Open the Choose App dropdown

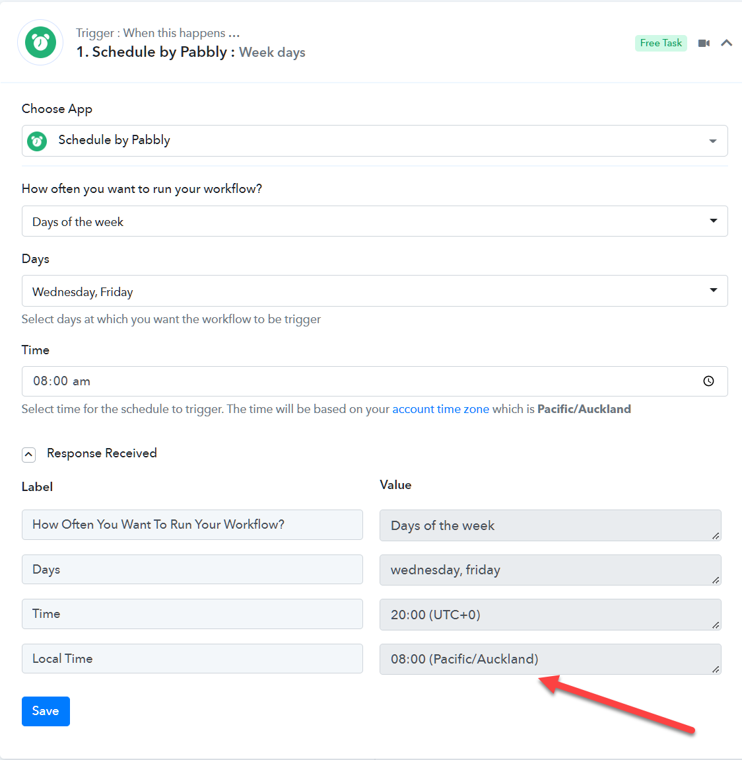coord(374,141)
